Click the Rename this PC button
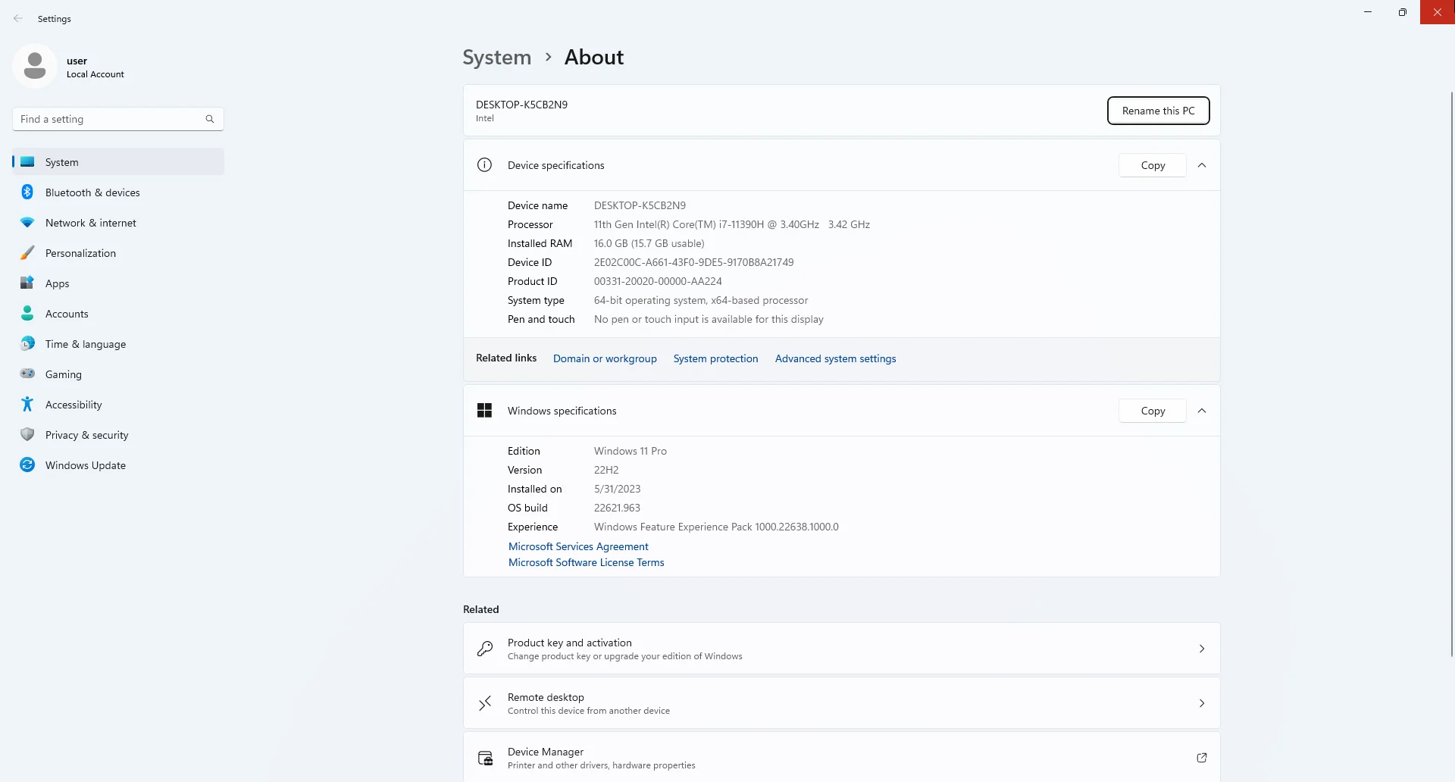The height and width of the screenshot is (782, 1455). [x=1158, y=111]
